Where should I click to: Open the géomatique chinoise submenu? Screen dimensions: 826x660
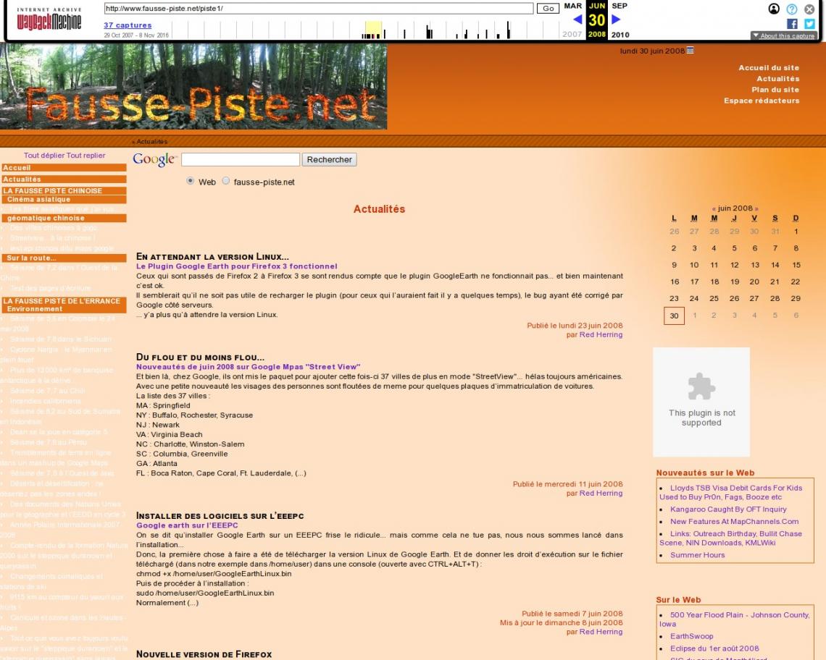(x=64, y=218)
